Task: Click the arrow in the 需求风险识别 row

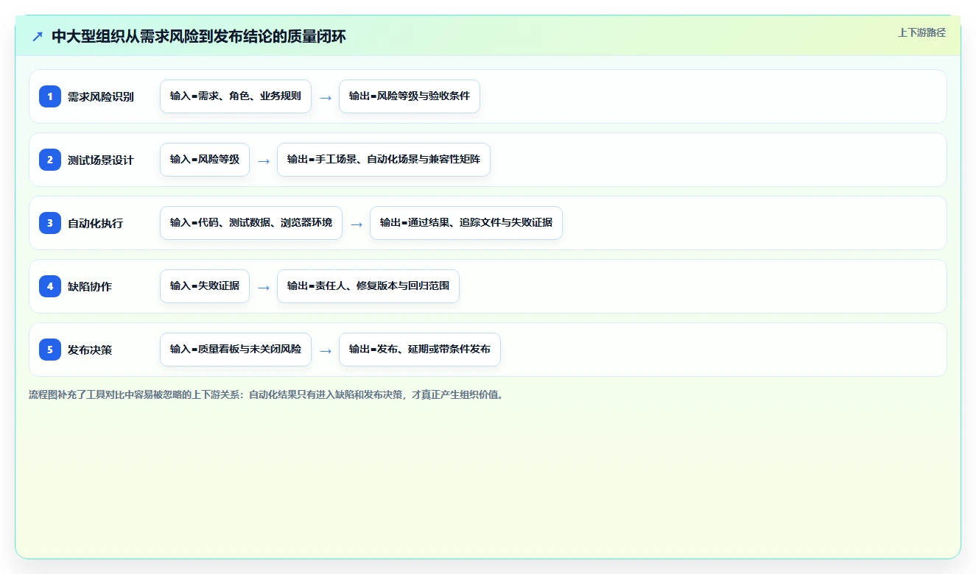Action: pos(326,97)
